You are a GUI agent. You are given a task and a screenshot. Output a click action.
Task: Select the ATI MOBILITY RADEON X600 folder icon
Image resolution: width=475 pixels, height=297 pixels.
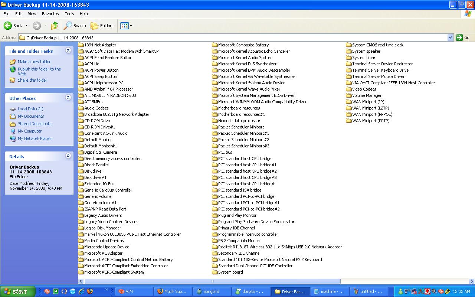click(x=81, y=95)
